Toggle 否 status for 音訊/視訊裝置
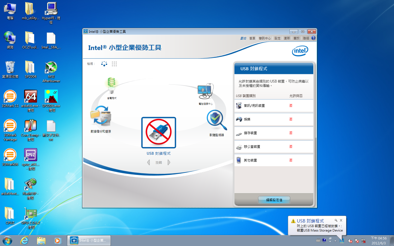394x246 pixels. [291, 106]
